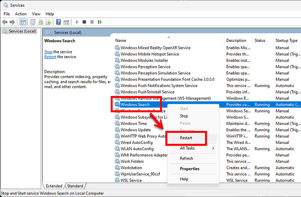Click gear icon of WSL Service

[x=117, y=180]
